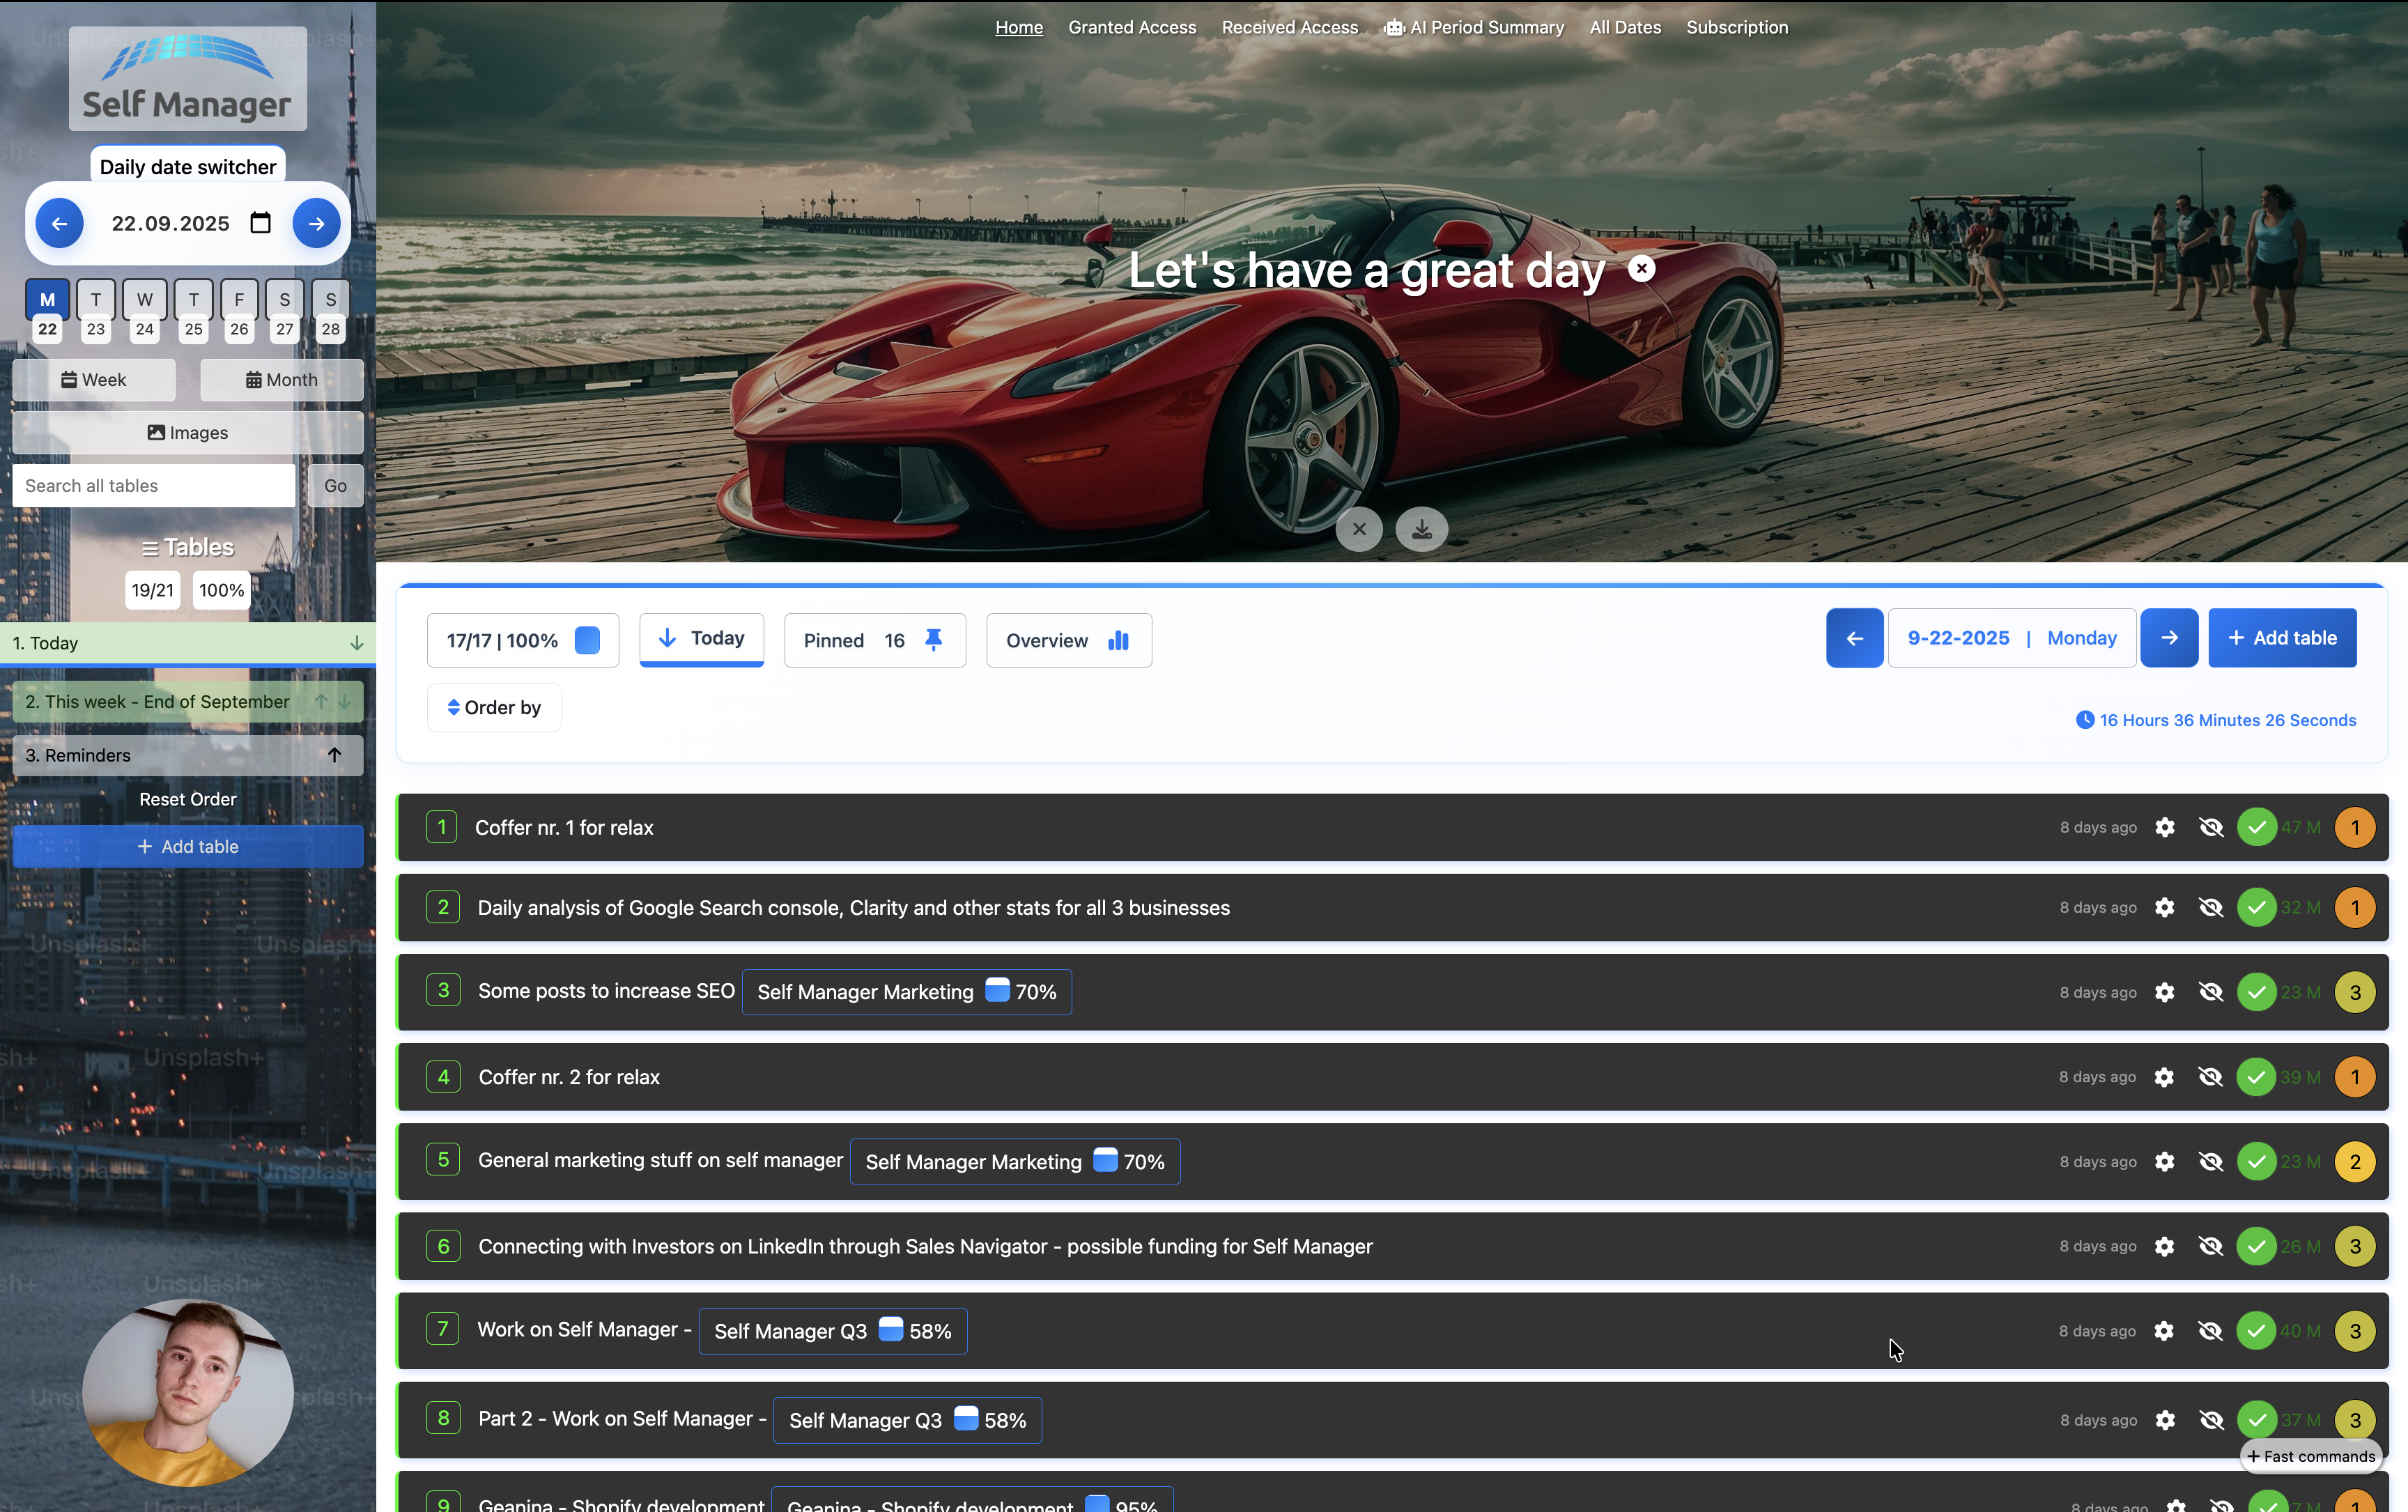Move the Today table down in the sidebar
Viewport: 2408px width, 1512px height.
click(x=356, y=643)
